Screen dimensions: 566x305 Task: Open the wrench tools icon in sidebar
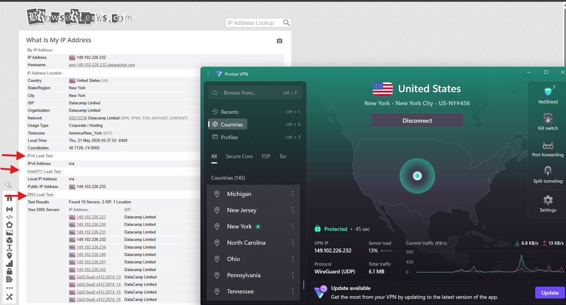click(x=9, y=296)
